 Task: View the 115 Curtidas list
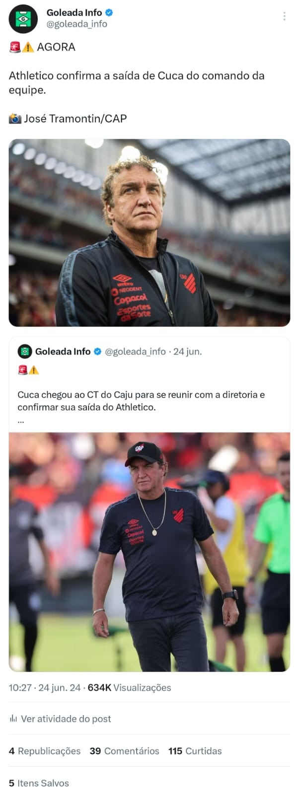click(x=195, y=751)
